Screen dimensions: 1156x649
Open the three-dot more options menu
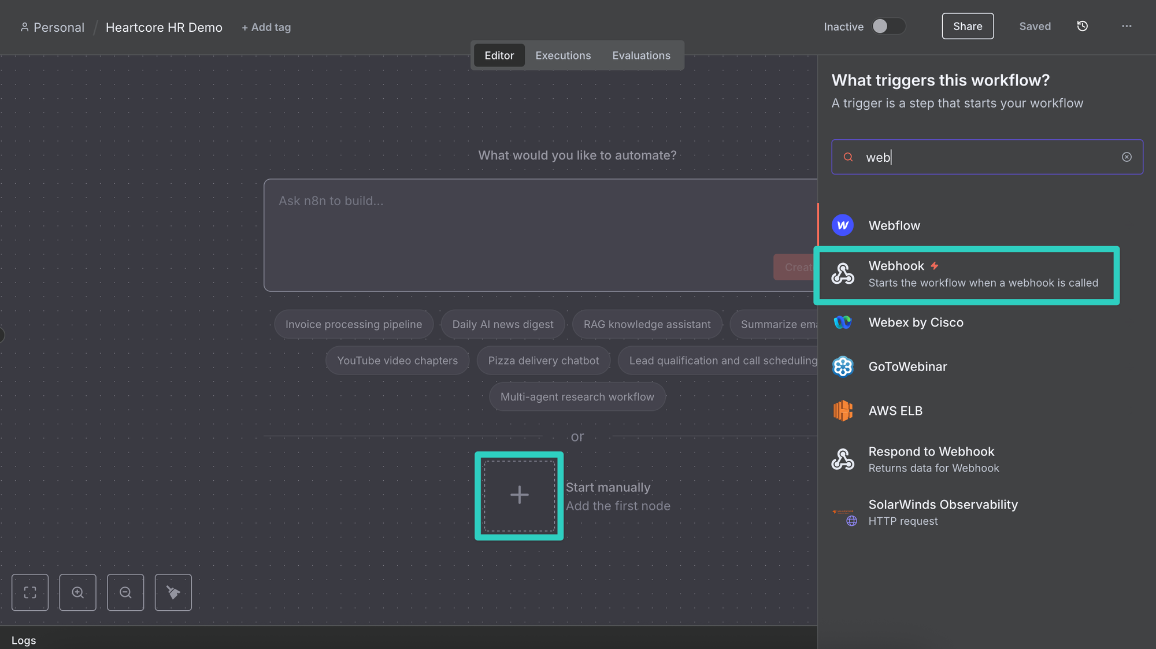[x=1127, y=26]
